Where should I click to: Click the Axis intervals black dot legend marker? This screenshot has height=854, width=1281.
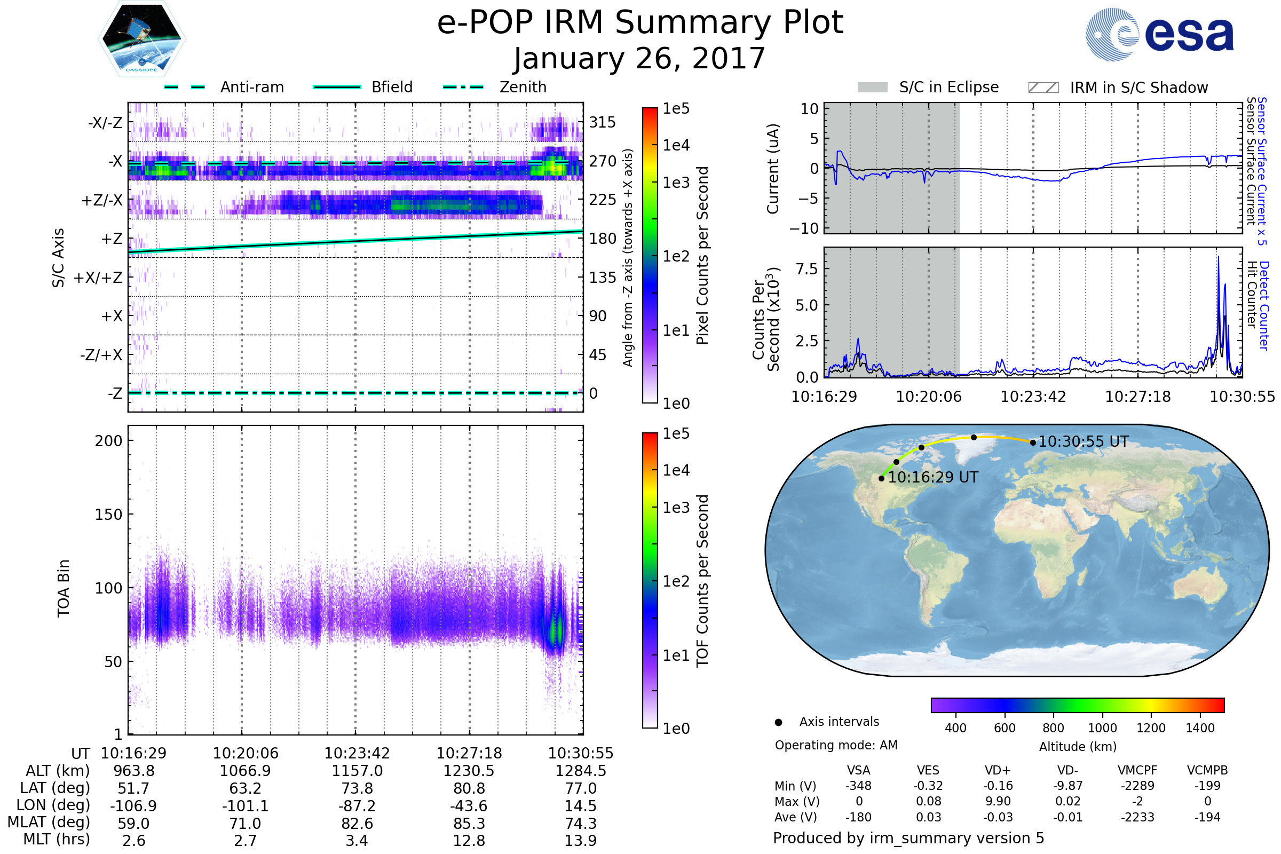coord(778,723)
